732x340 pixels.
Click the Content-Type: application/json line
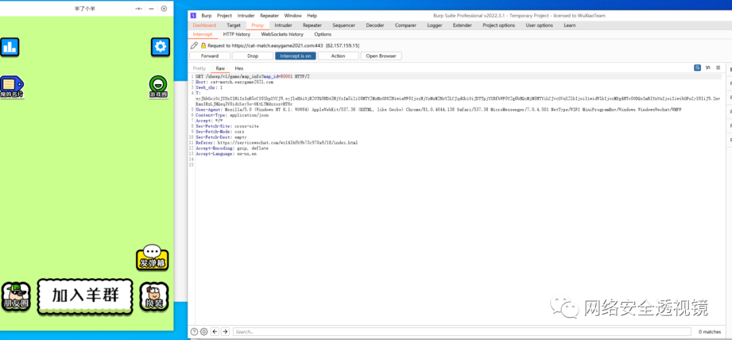[232, 114]
